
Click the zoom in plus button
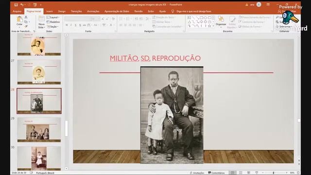(286, 173)
